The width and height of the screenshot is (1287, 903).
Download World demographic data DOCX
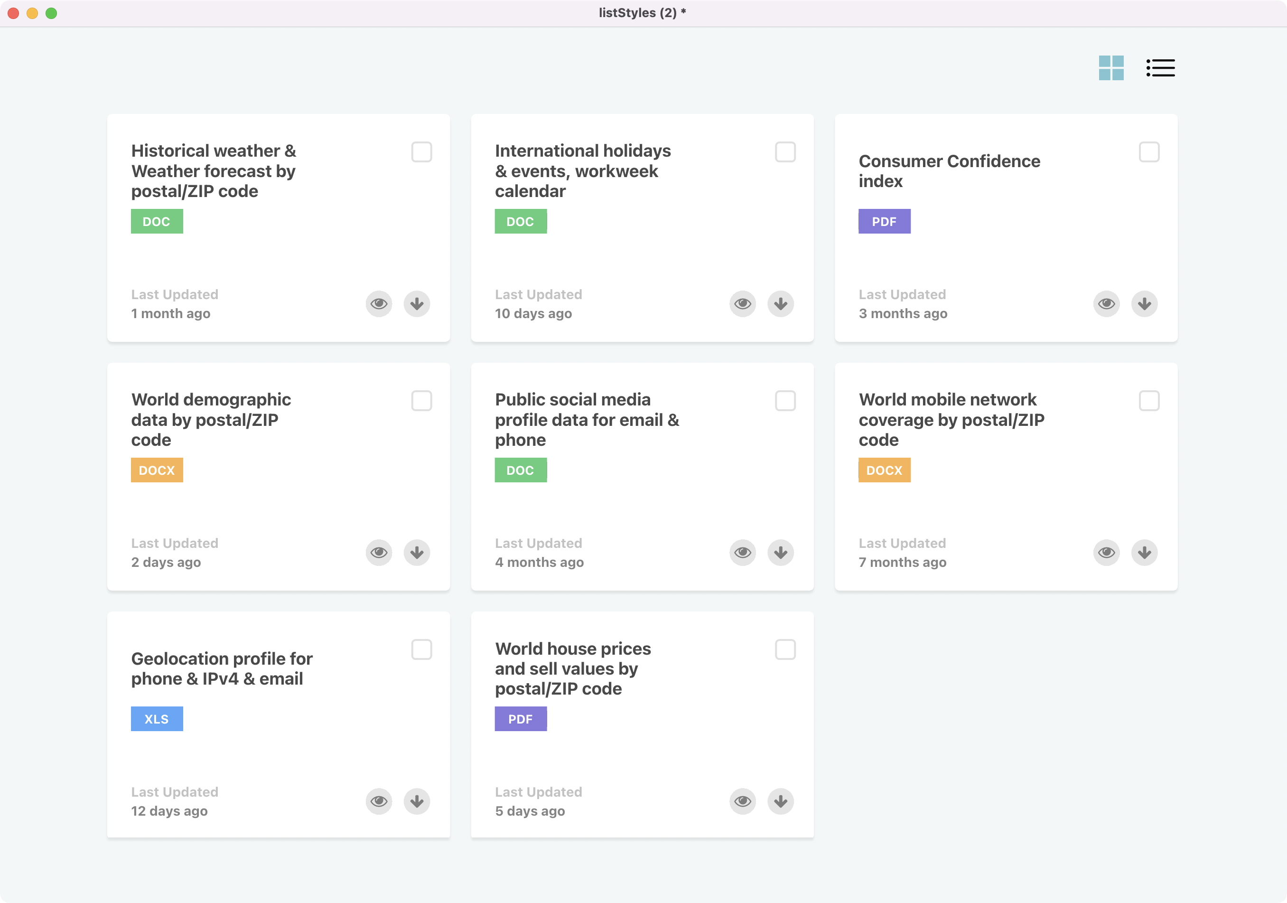tap(417, 553)
